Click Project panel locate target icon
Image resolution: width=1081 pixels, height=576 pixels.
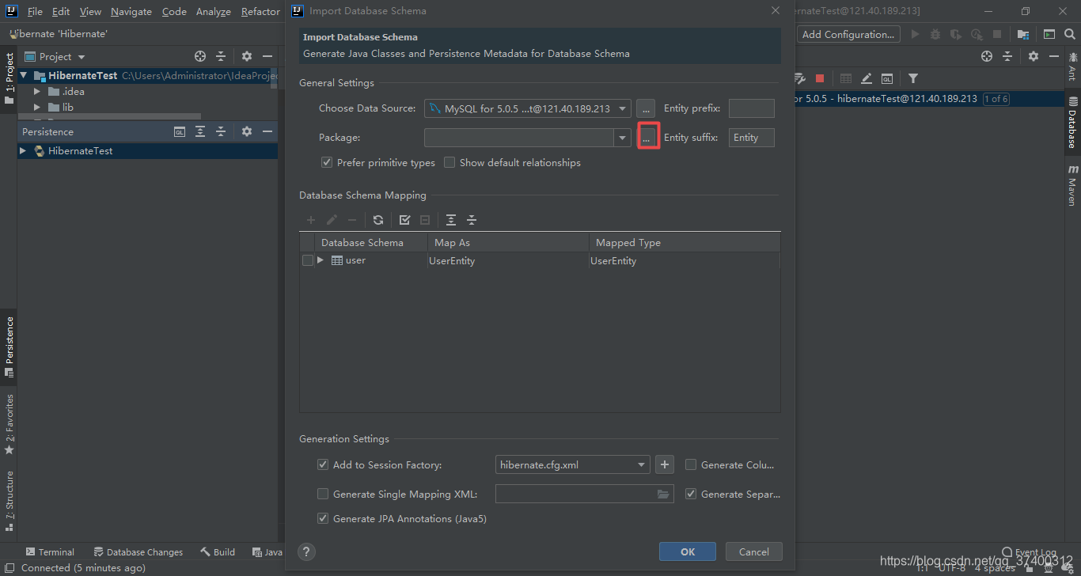pos(200,56)
